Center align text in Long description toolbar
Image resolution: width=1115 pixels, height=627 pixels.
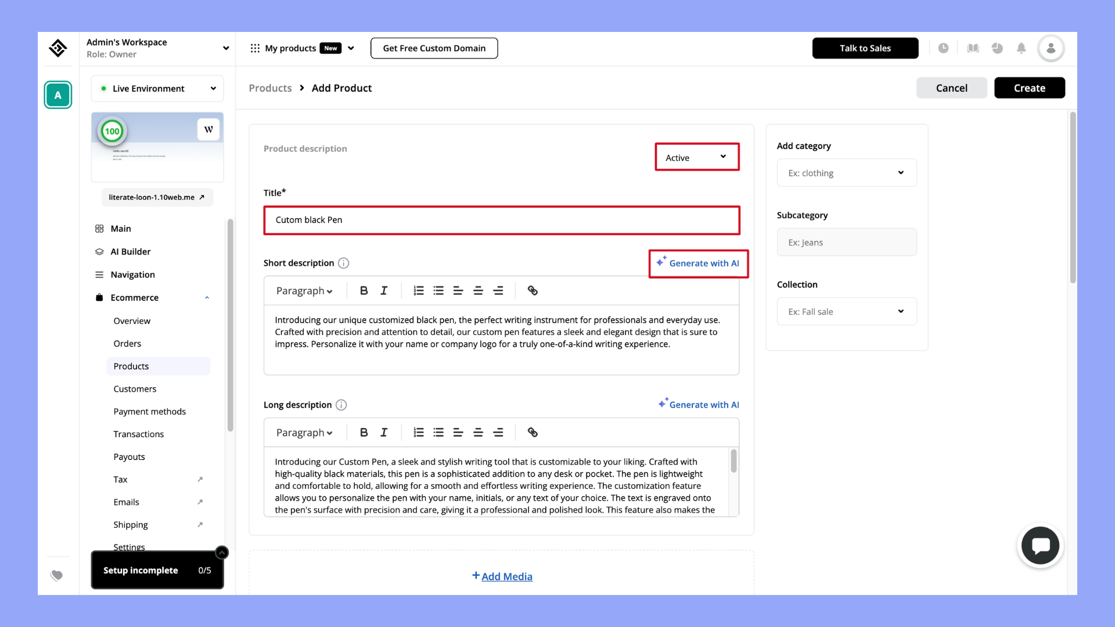pos(478,433)
